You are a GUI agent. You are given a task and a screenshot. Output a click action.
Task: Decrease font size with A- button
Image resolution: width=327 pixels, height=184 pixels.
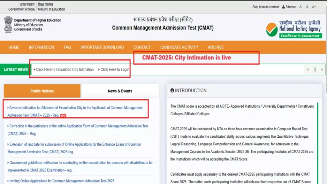tap(301, 7)
